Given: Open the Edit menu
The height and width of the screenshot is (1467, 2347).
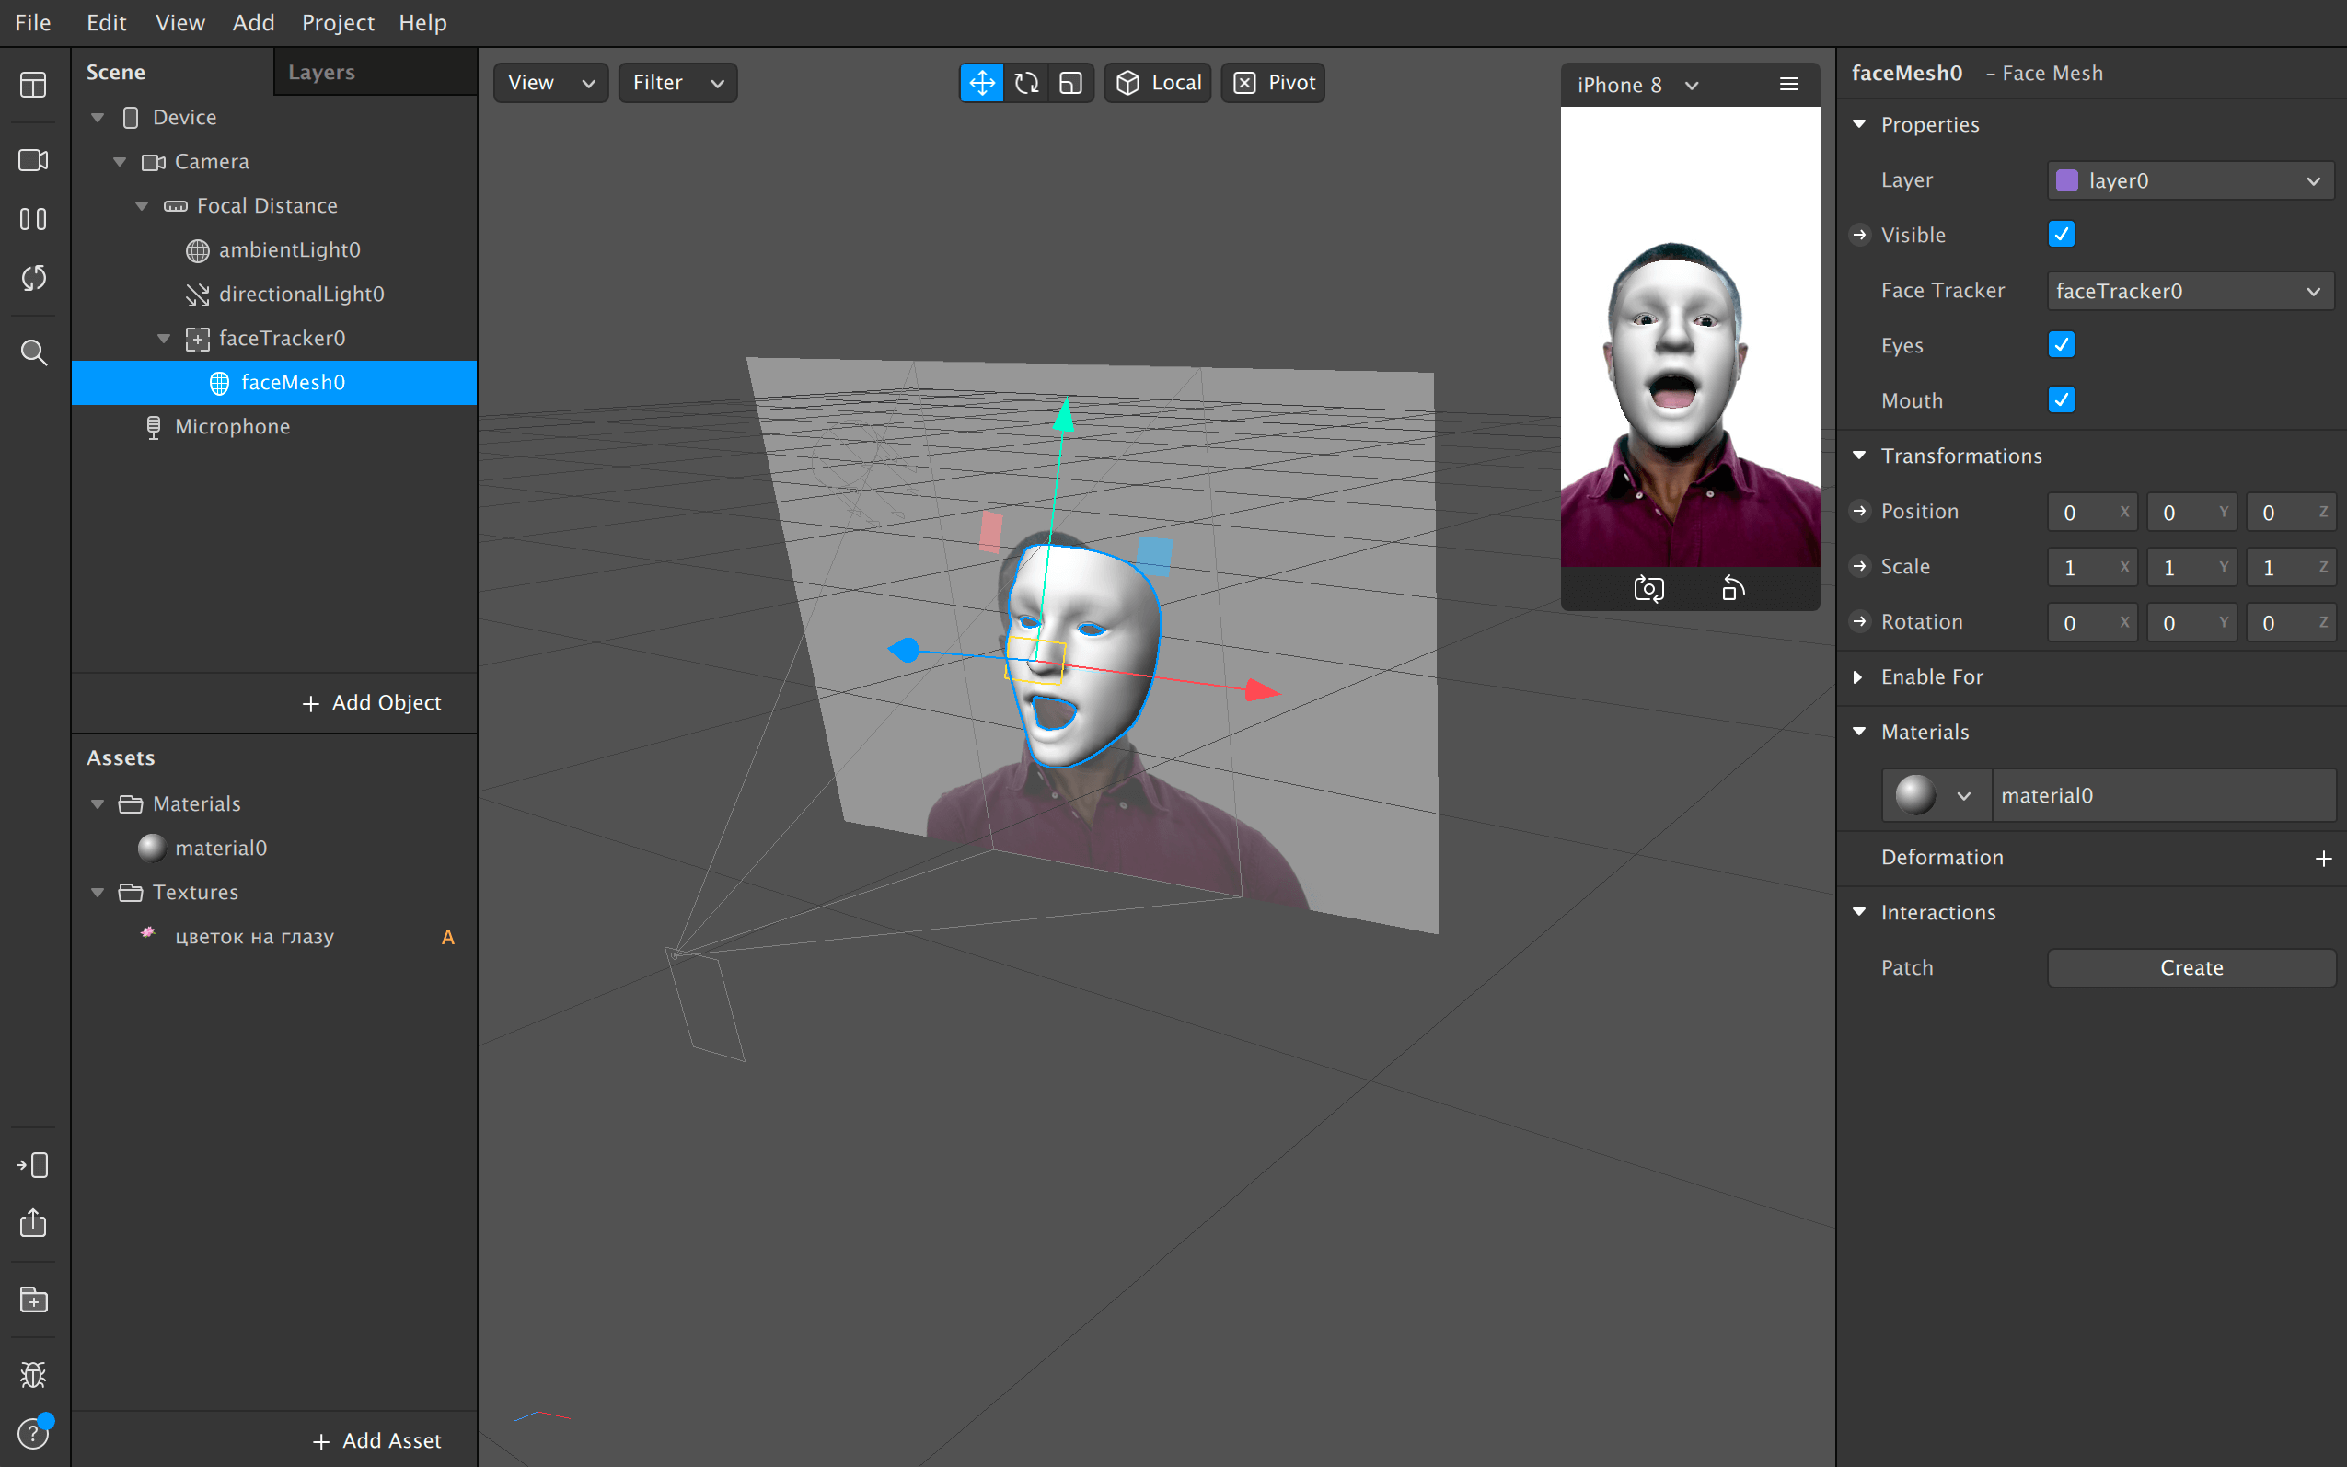Looking at the screenshot, I should tap(106, 22).
